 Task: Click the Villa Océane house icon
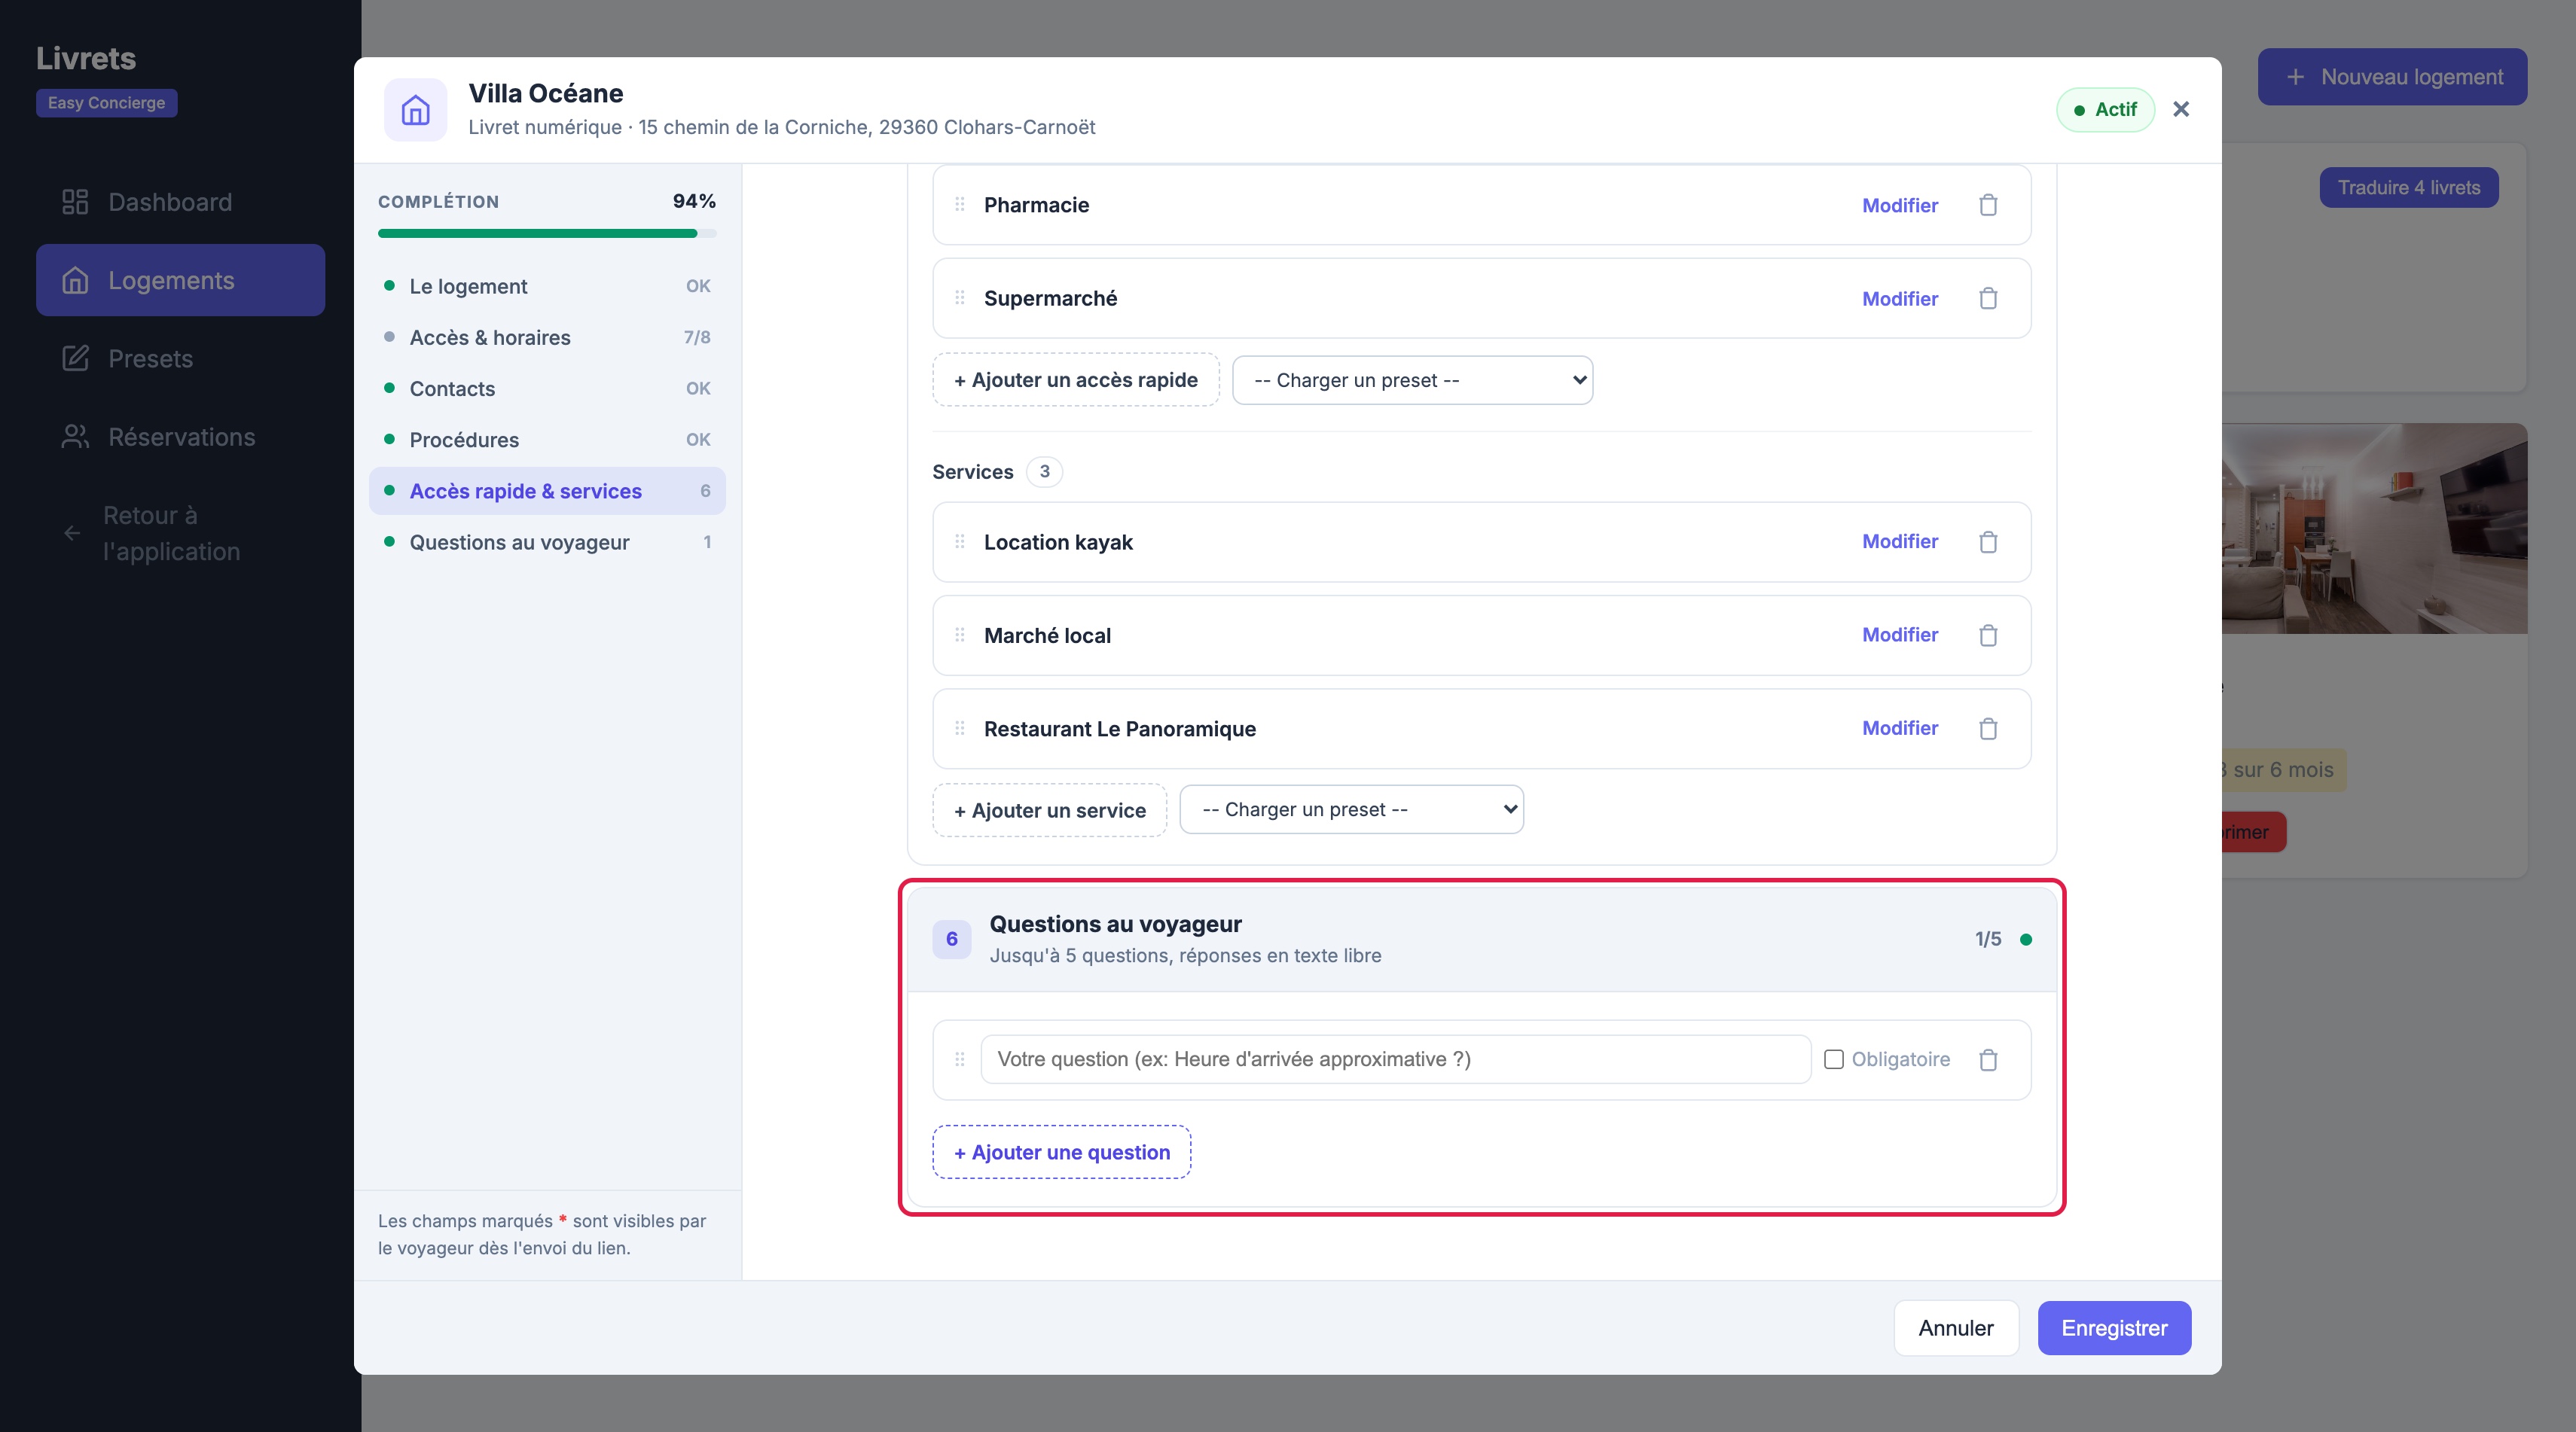point(415,110)
